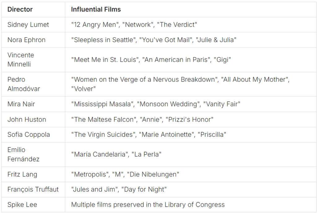This screenshot has width=317, height=213.
Task: Click the Pedro Almodóvar name cell
Action: 33,84
